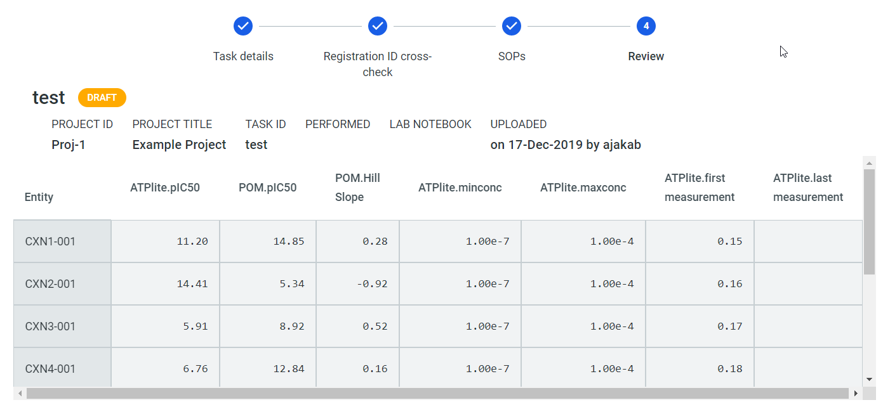Viewport: 883px width, 407px height.
Task: Click the Registration ID cross-check step icon
Action: coord(378,26)
